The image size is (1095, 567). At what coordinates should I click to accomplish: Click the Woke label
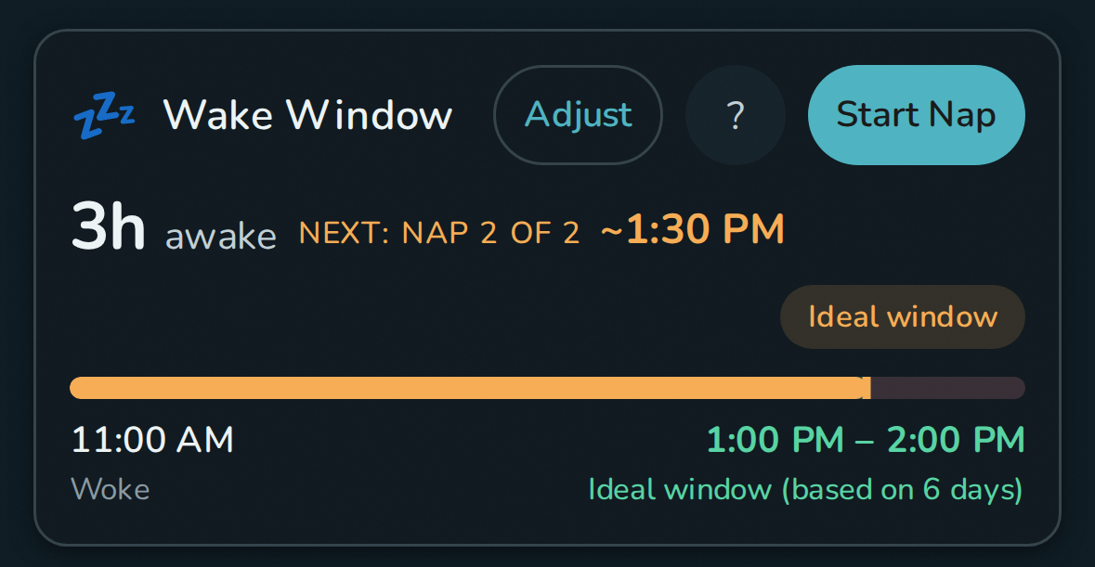pyautogui.click(x=110, y=488)
